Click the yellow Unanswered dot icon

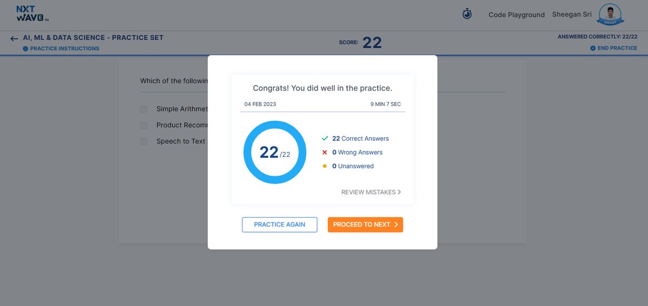[x=325, y=166]
